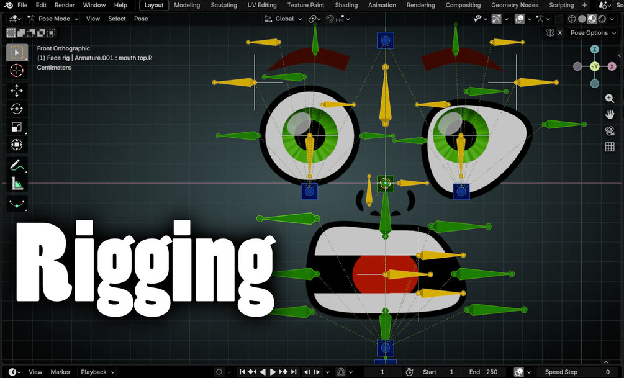Screen dimensions: 624x378
Task: Switch to the Modeling workspace tab
Action: pos(187,5)
